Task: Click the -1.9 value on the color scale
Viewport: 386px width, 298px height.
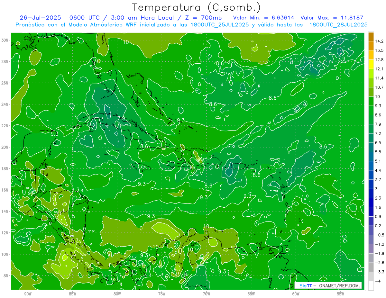Action: 380,254
